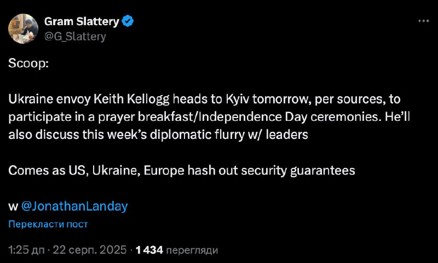Open Gram Slattery's profile picture

[x=24, y=28]
